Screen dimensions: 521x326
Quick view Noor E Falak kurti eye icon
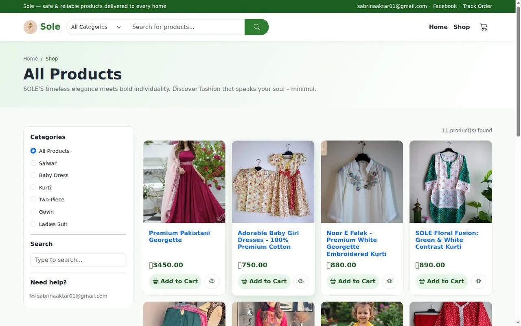[x=390, y=281]
